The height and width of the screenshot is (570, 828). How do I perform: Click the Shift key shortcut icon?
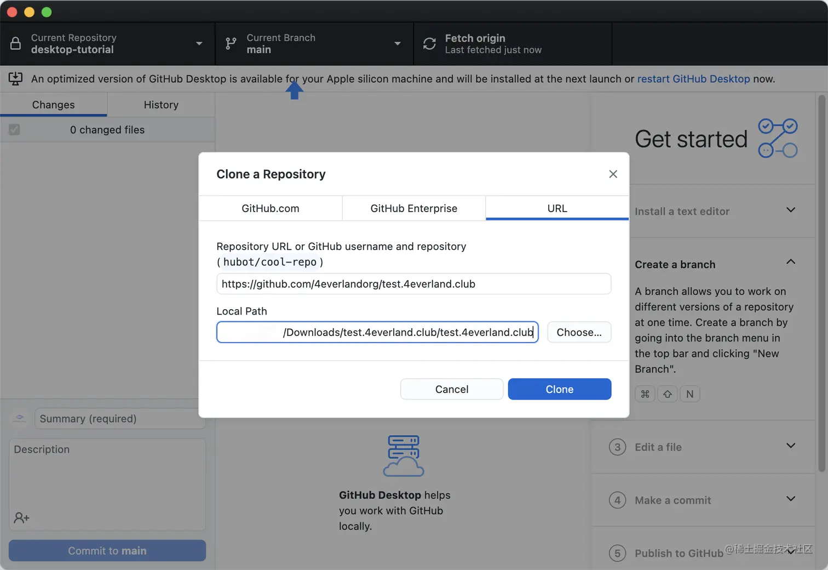click(668, 394)
